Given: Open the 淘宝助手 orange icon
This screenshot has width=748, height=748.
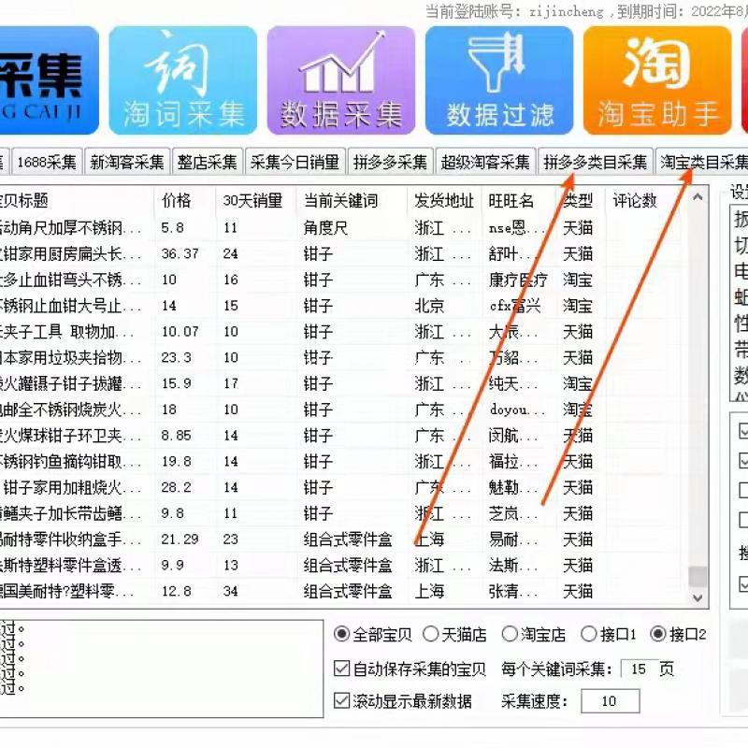Looking at the screenshot, I should point(657,80).
